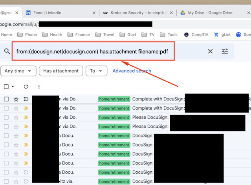Select first Please DocuSign email checkbox
The width and height of the screenshot is (251, 185).
pyautogui.click(x=6, y=118)
